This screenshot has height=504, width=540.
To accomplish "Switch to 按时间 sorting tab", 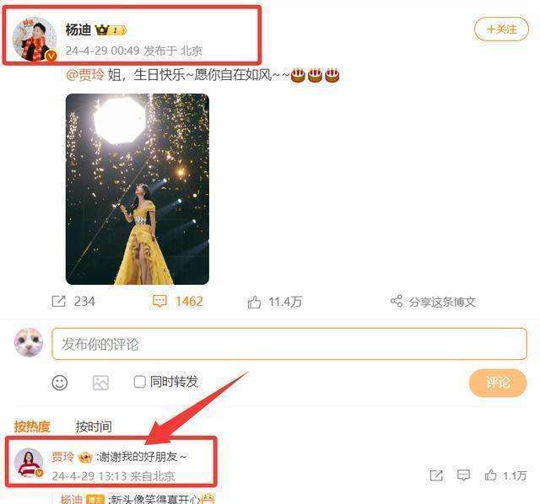I will 94,426.
